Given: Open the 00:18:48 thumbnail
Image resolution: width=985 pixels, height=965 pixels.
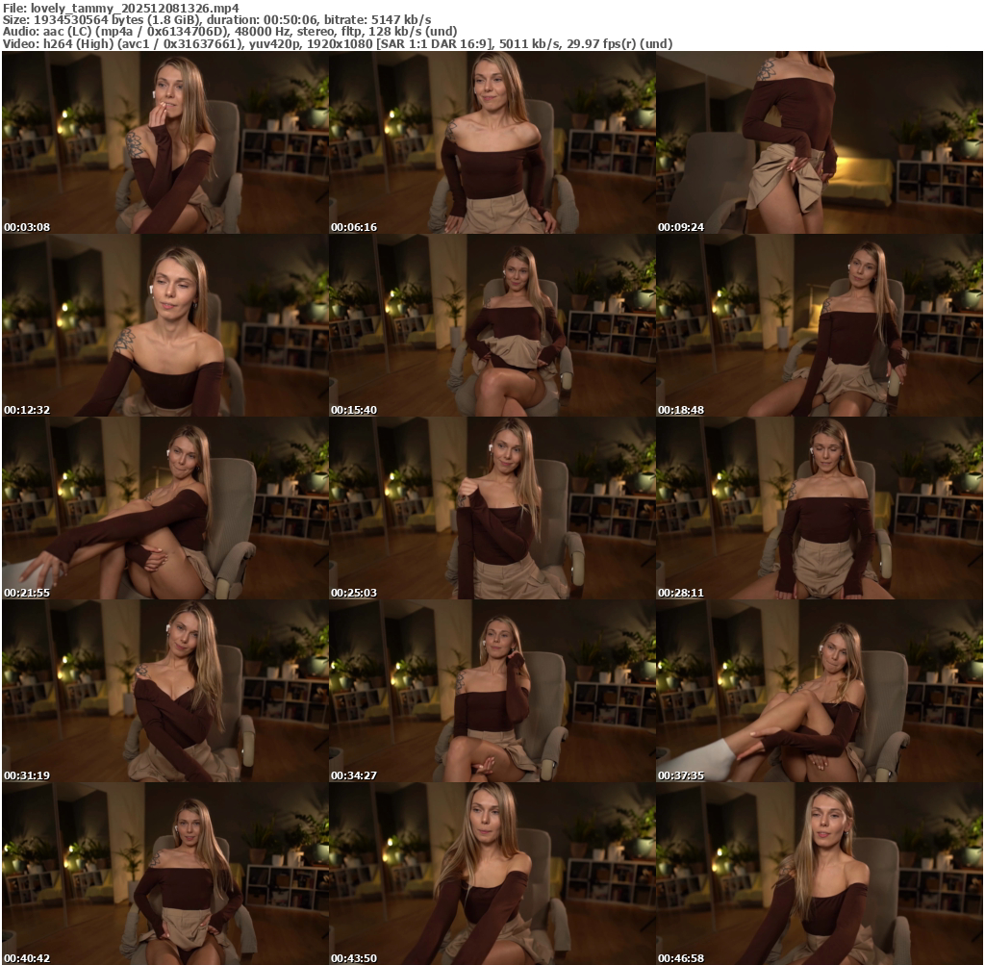Looking at the screenshot, I should [820, 325].
